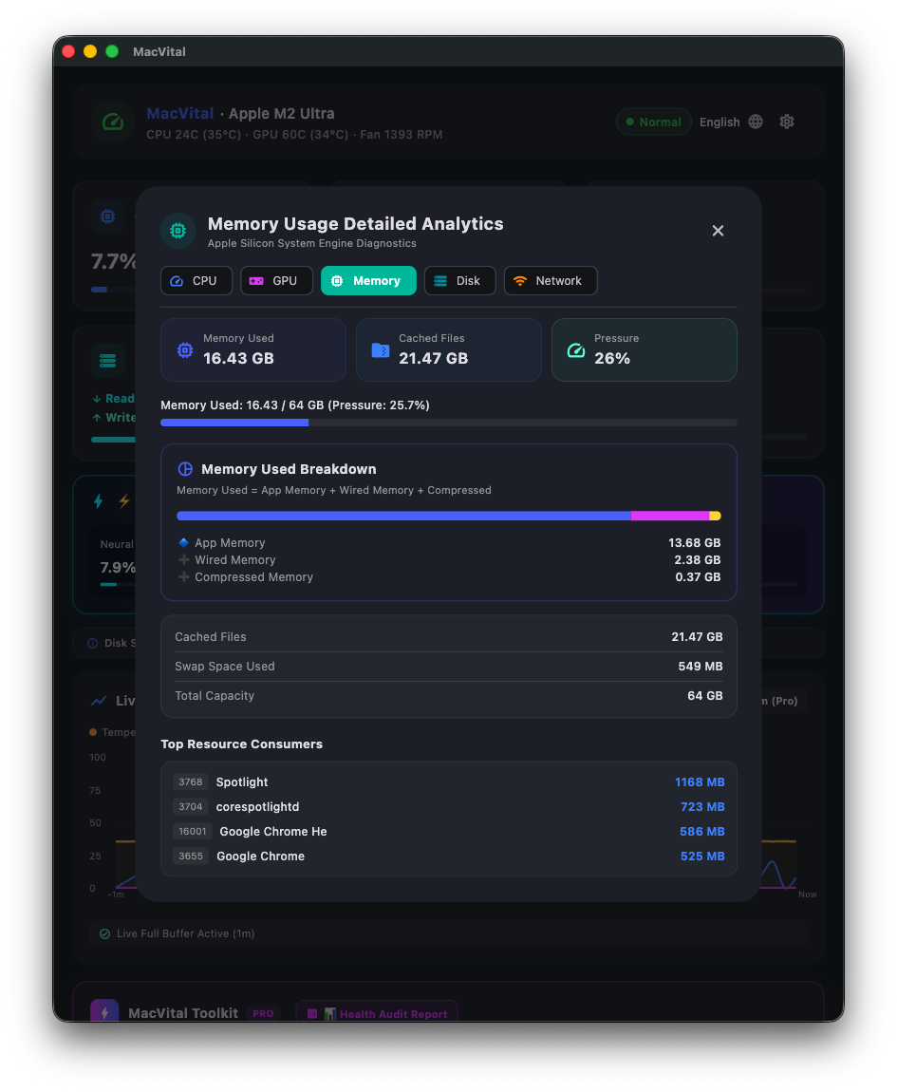Select the Memory Used 16.43 GB card
Screen dimensions: 897x1092
click(x=253, y=349)
